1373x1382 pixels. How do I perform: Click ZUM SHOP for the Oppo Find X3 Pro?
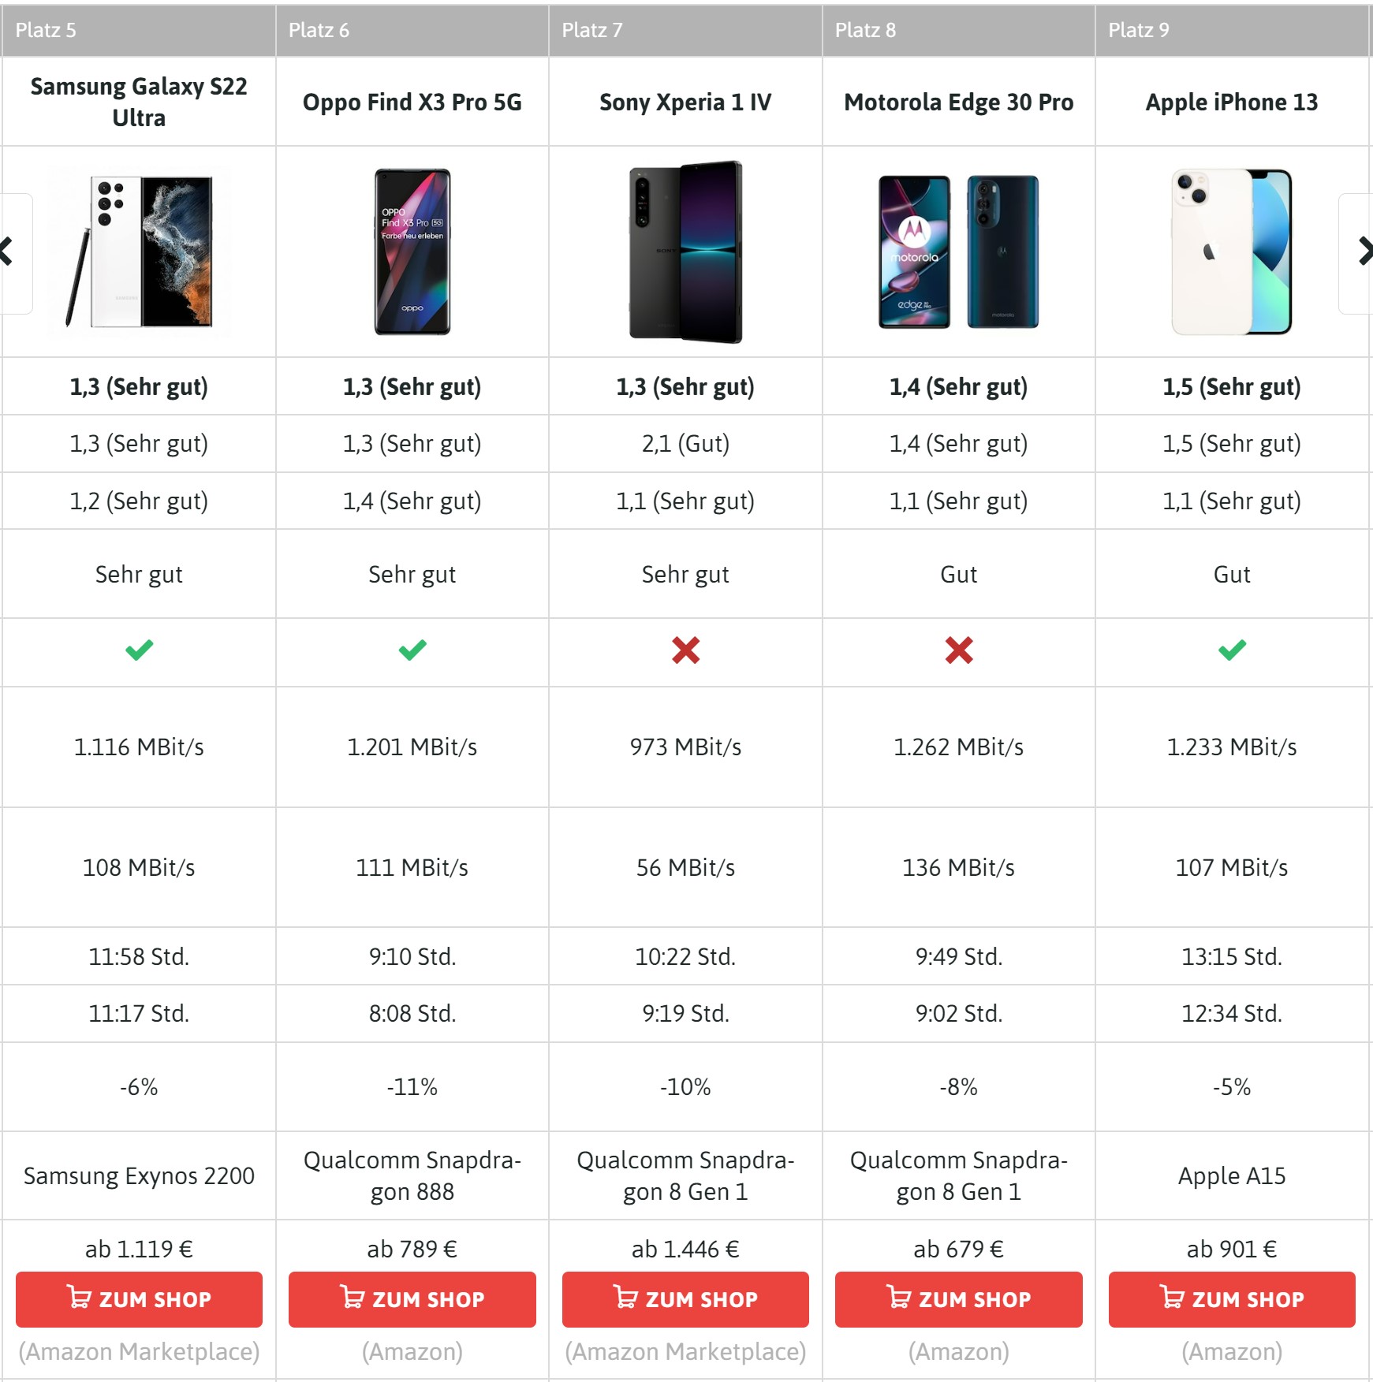pos(412,1299)
